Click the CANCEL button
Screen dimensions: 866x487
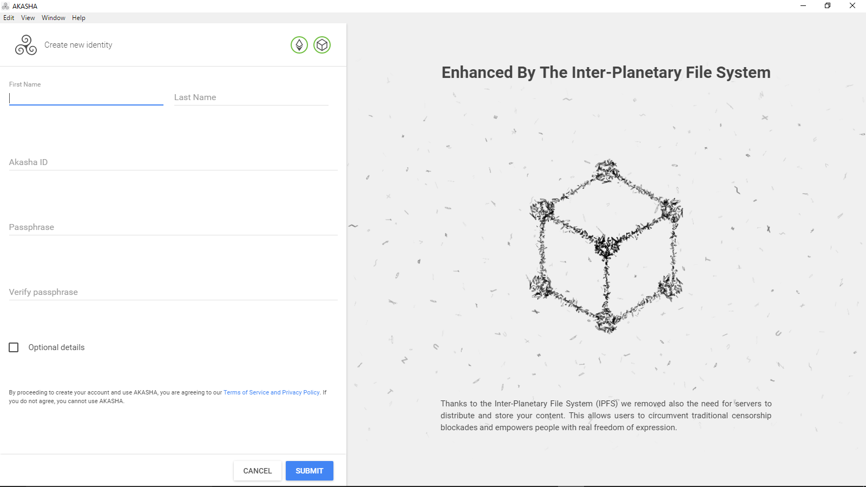(258, 471)
